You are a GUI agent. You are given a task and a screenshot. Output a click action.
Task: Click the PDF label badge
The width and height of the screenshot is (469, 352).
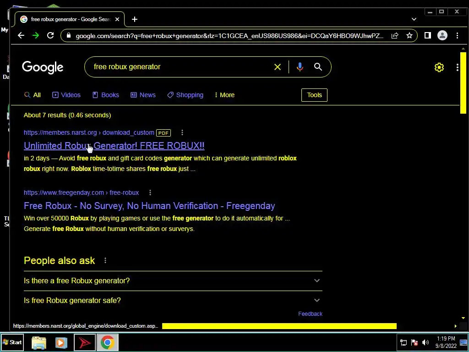pyautogui.click(x=164, y=133)
